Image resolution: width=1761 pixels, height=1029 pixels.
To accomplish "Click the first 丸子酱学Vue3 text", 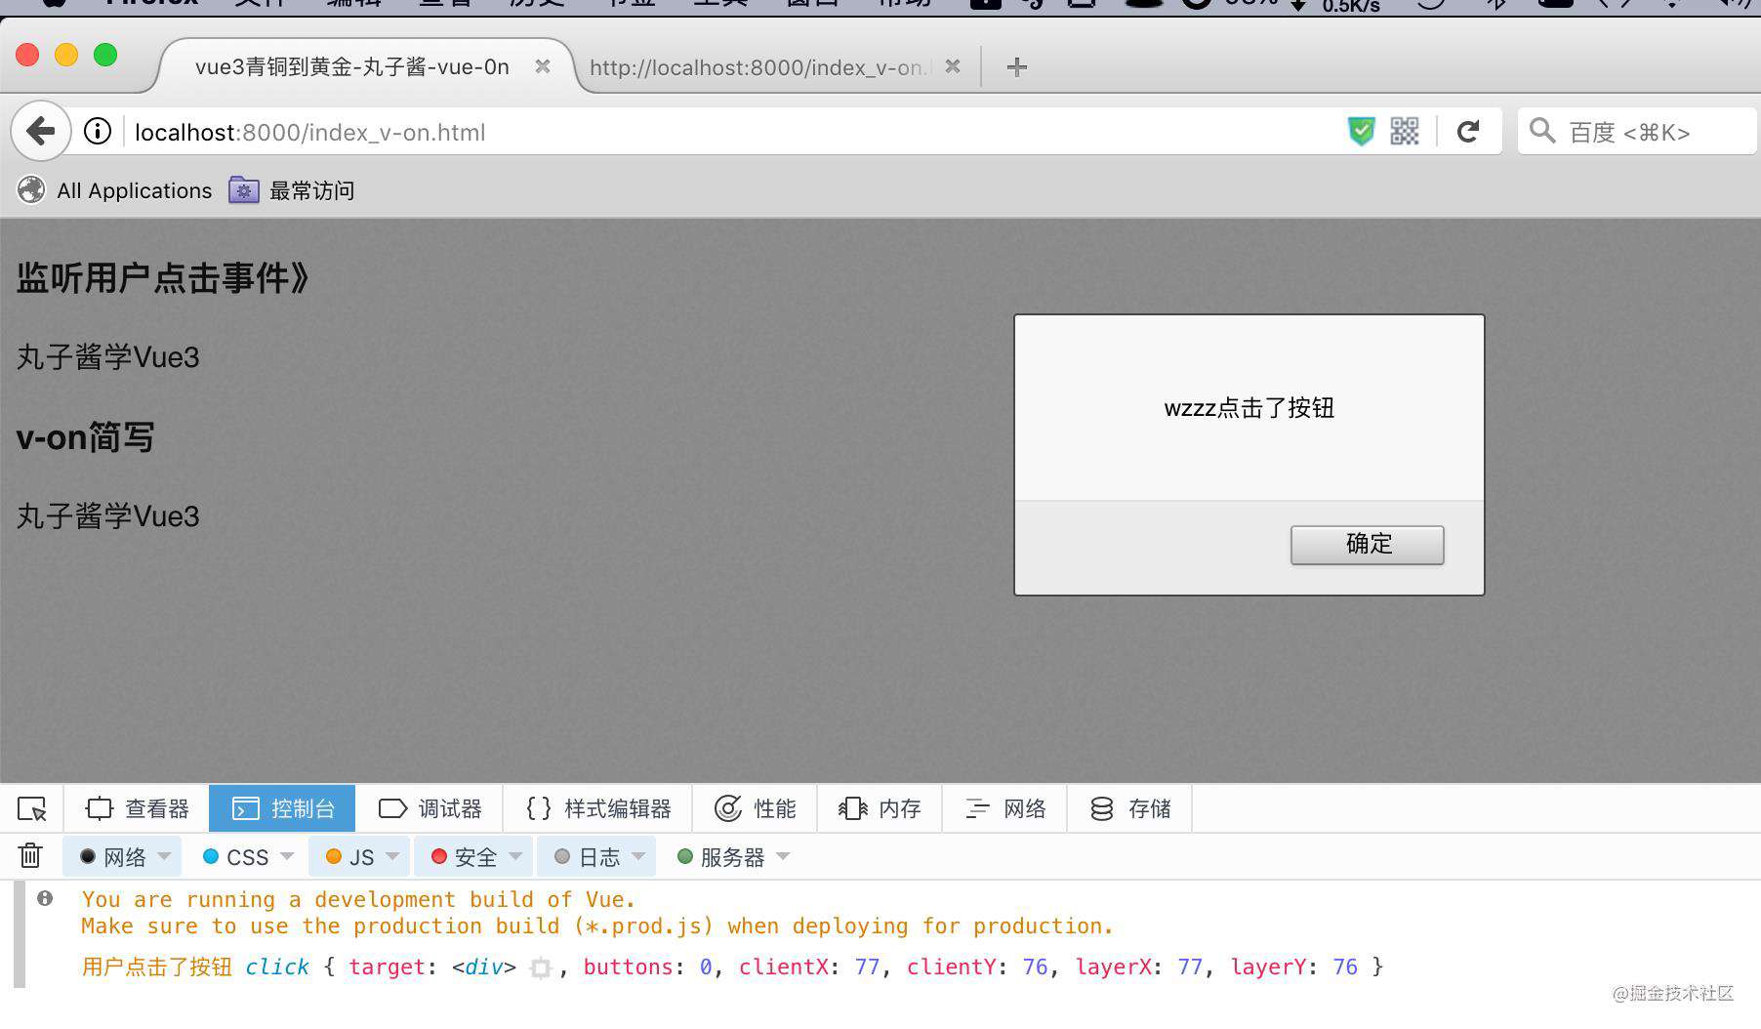I will 108,357.
